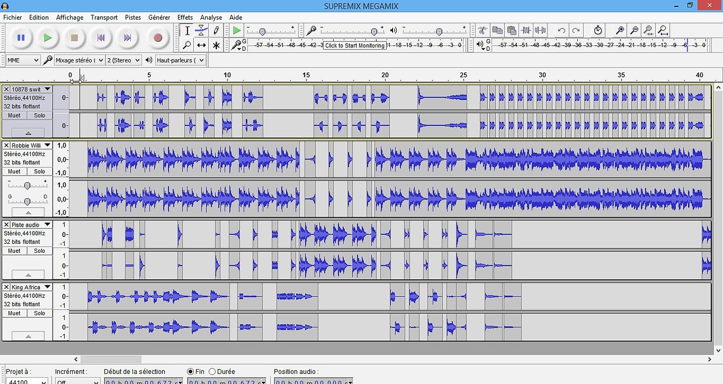
Task: Mute the Robbie Willi track
Action: [14, 172]
